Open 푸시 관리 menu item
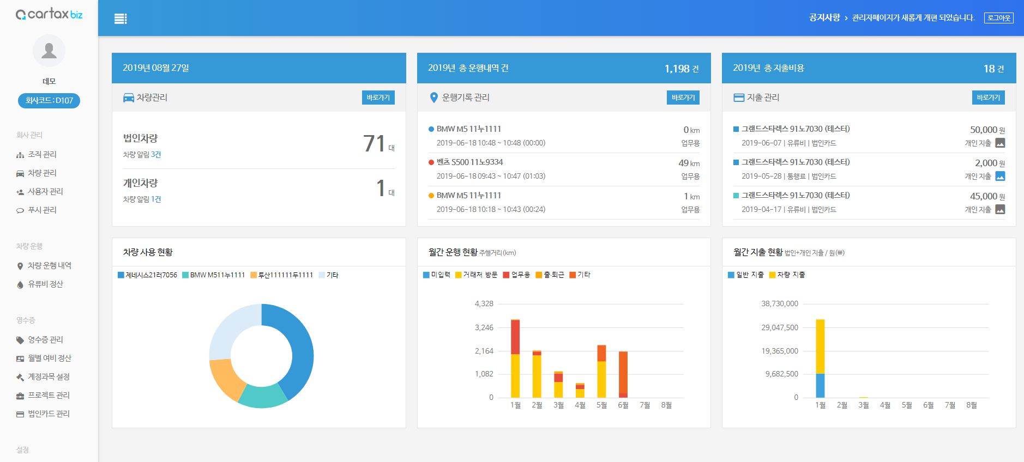This screenshot has height=462, width=1024. pyautogui.click(x=42, y=210)
